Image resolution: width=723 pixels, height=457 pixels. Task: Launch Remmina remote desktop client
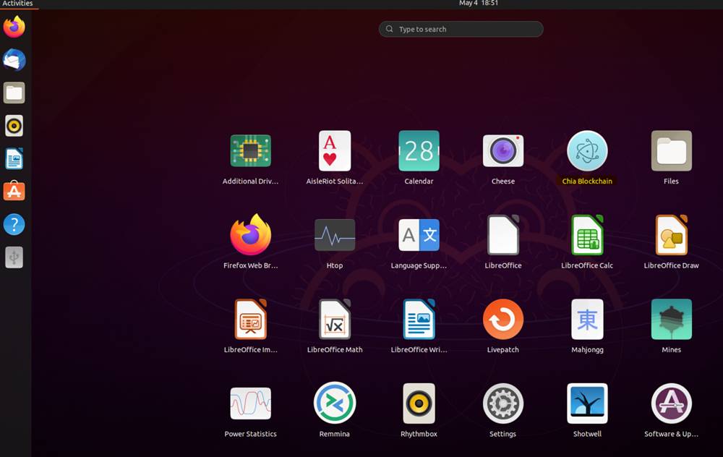[x=334, y=403]
